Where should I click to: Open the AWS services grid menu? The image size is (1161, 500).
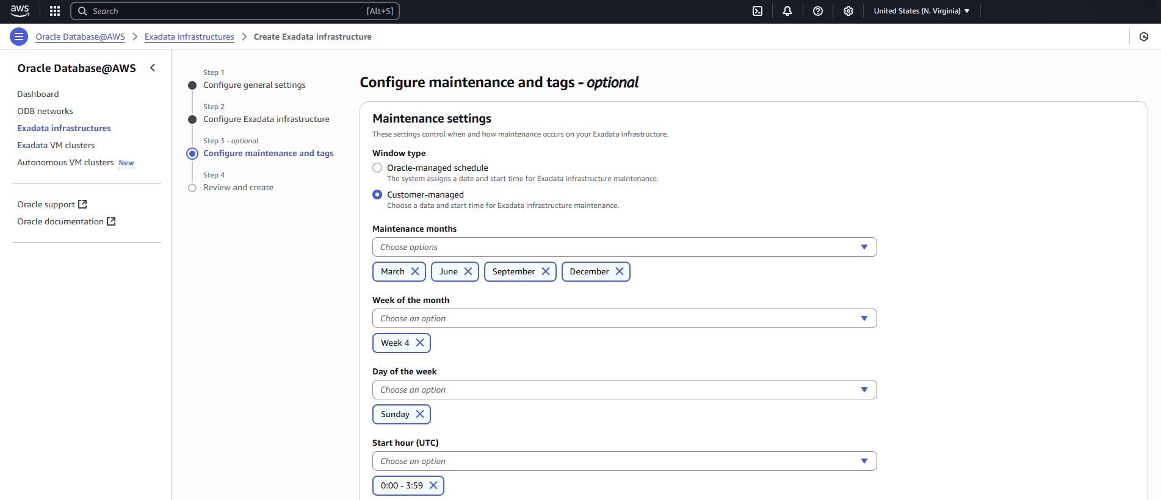coord(55,11)
